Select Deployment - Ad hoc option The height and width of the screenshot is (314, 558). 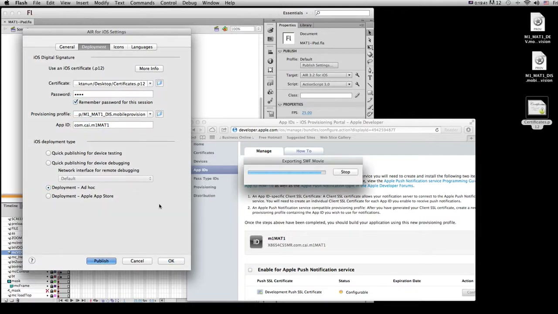tap(48, 188)
